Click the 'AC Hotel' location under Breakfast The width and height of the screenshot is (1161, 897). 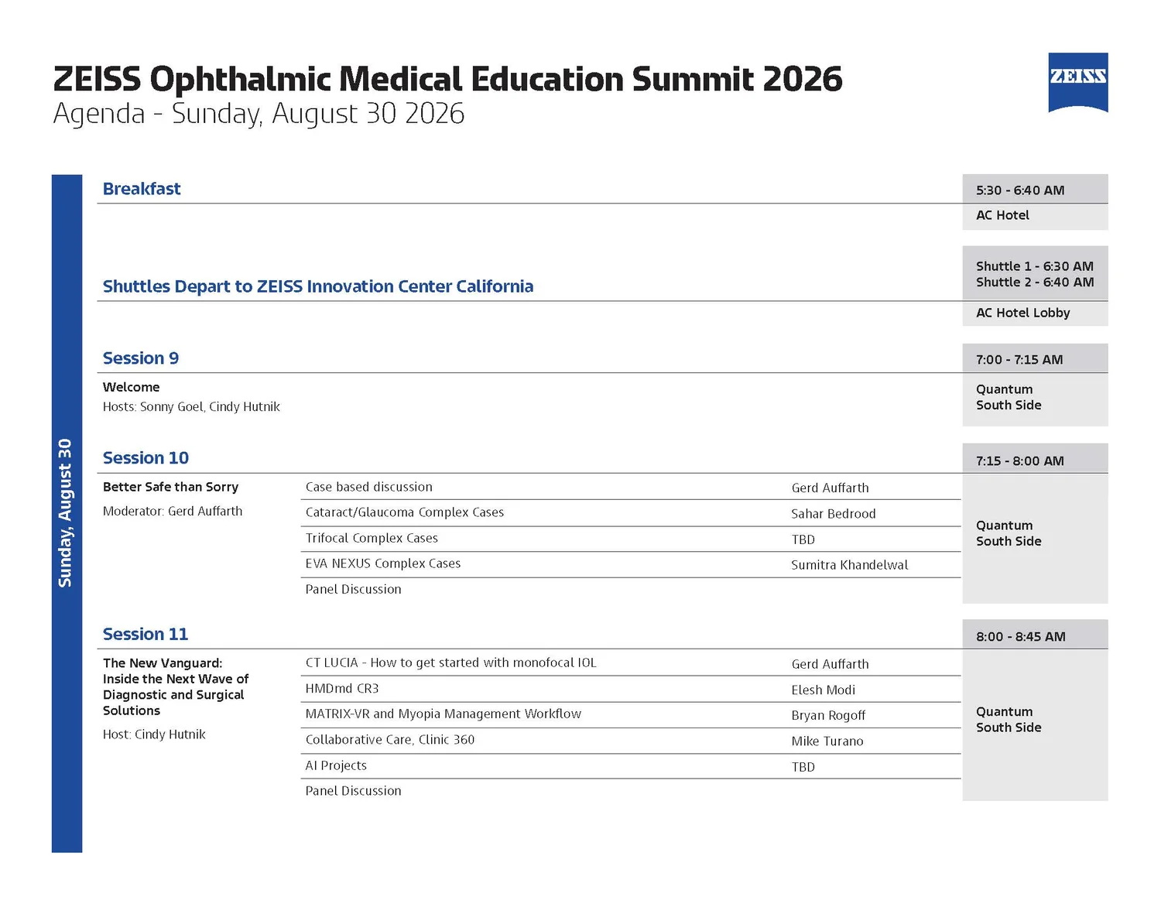pos(1002,215)
